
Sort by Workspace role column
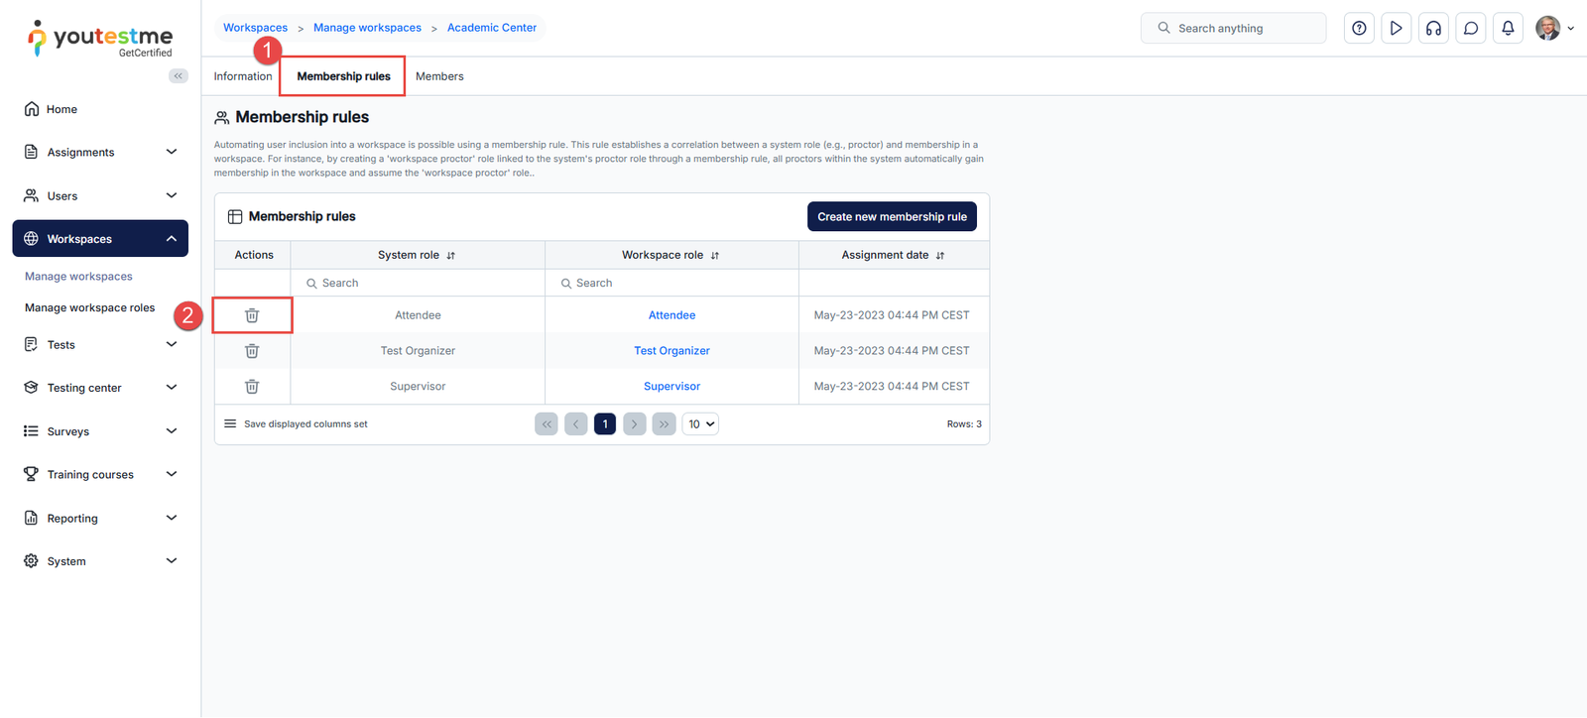click(714, 256)
